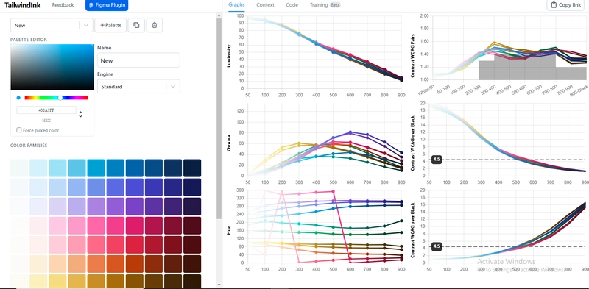Click the Copy link clipboard button

pyautogui.click(x=565, y=5)
